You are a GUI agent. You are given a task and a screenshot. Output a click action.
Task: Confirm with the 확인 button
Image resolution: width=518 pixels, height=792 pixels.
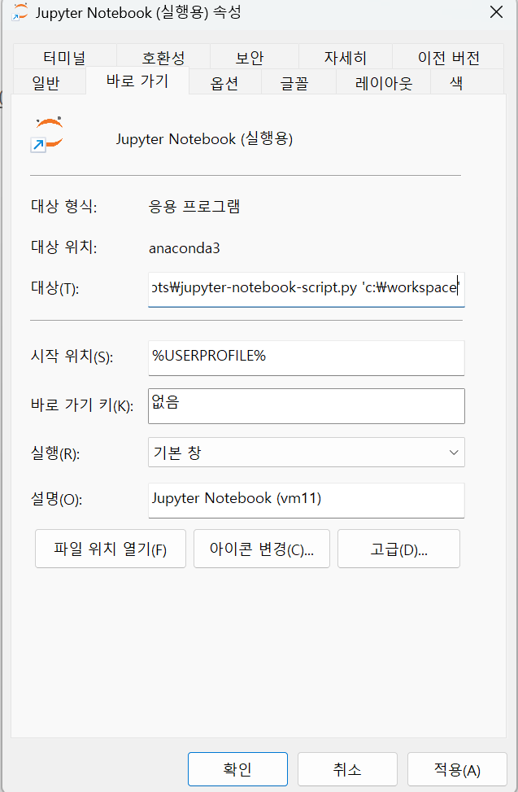pyautogui.click(x=237, y=769)
